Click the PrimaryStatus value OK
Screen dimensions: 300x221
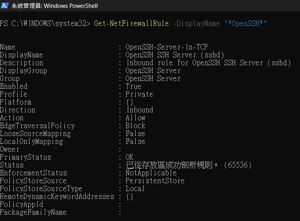pos(129,157)
